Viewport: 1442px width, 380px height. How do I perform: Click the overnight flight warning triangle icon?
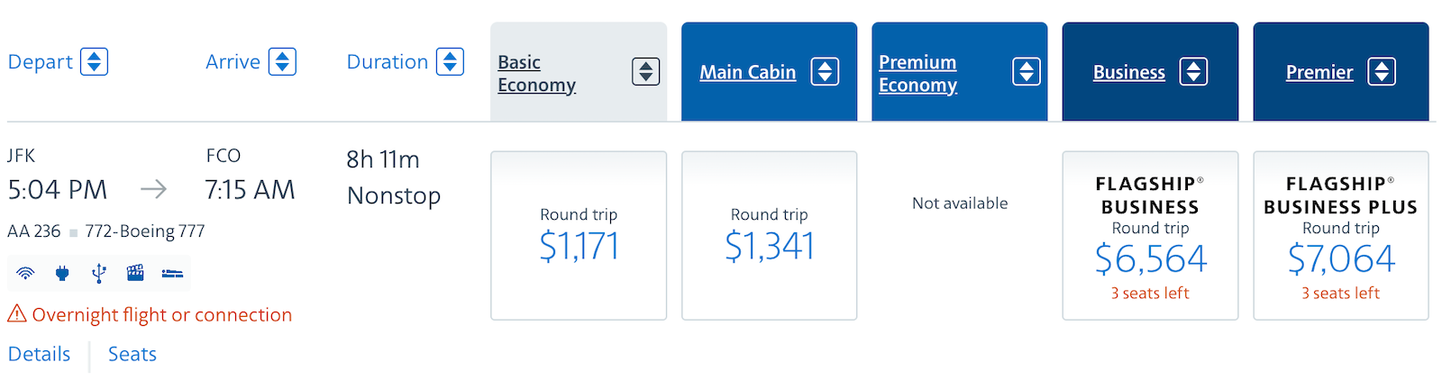pos(17,313)
